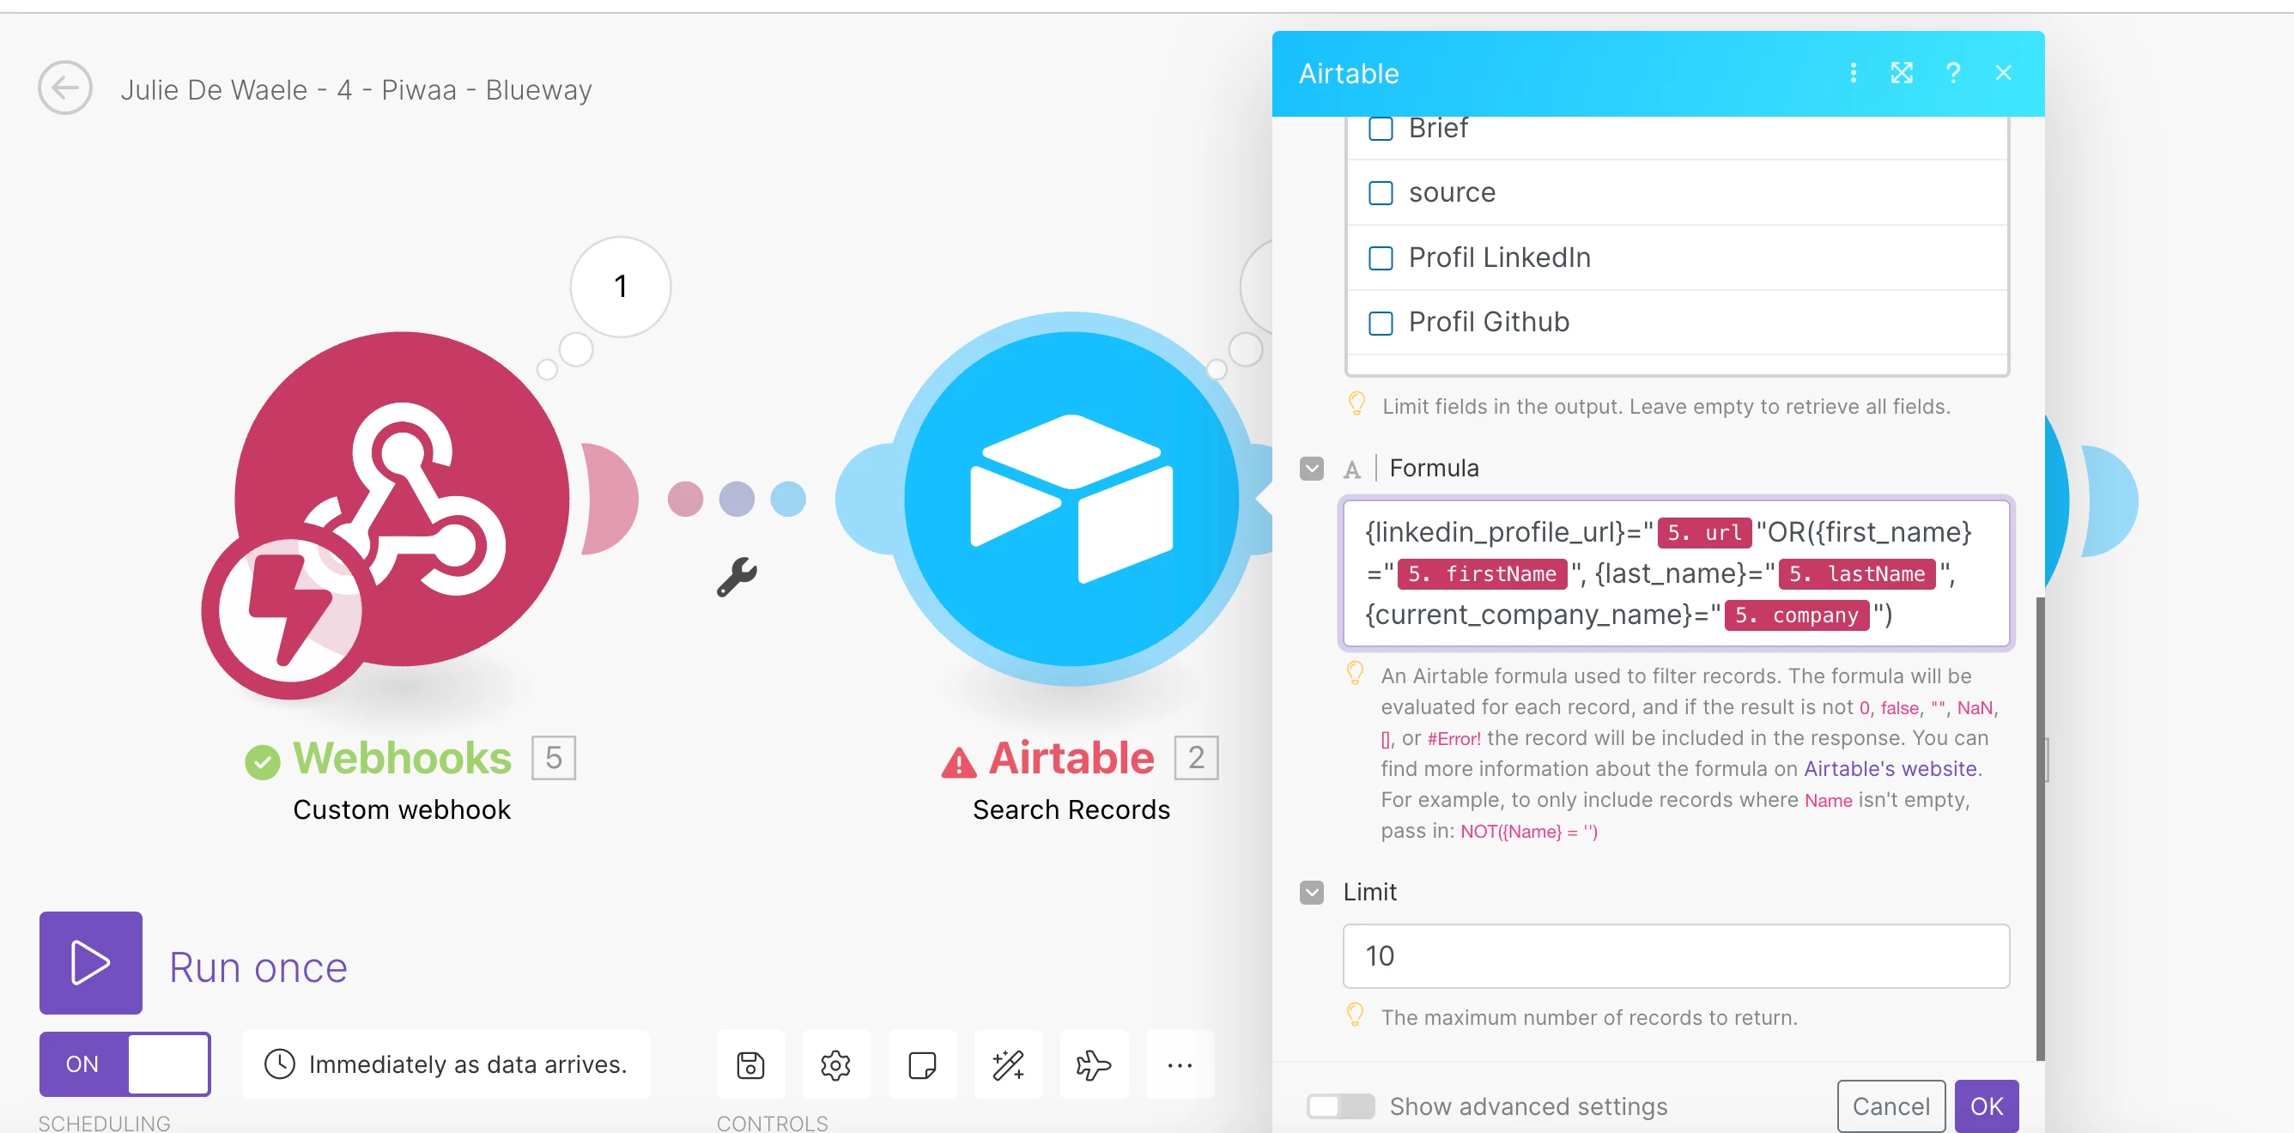Open scenario settings gear icon
Viewport: 2294px width, 1133px height.
coord(836,1064)
